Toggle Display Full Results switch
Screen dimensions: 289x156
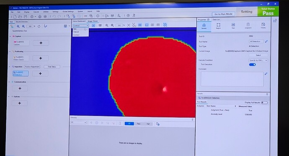[x=264, y=103]
